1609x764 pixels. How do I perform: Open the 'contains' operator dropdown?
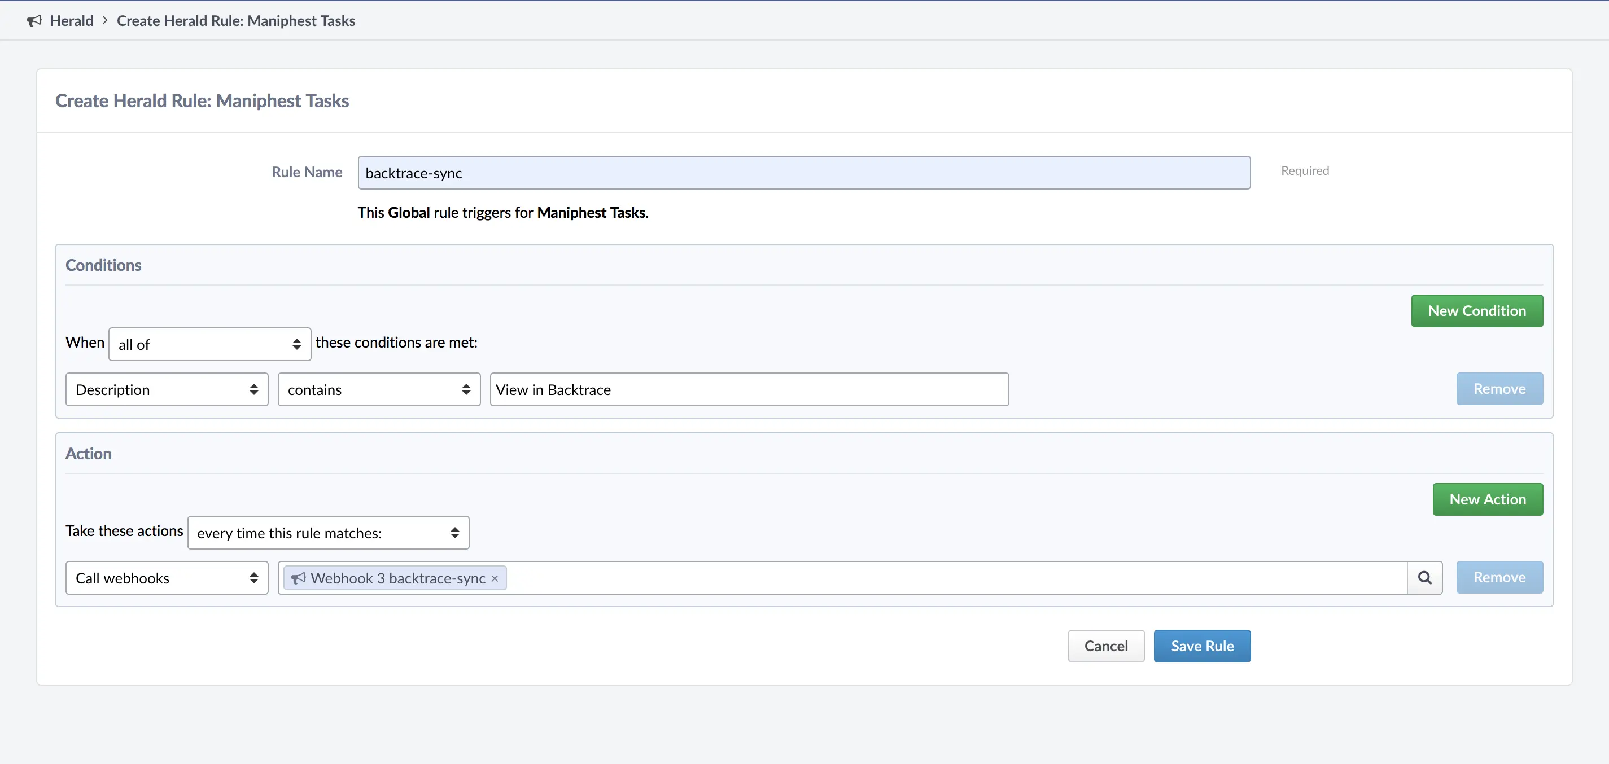pyautogui.click(x=378, y=389)
